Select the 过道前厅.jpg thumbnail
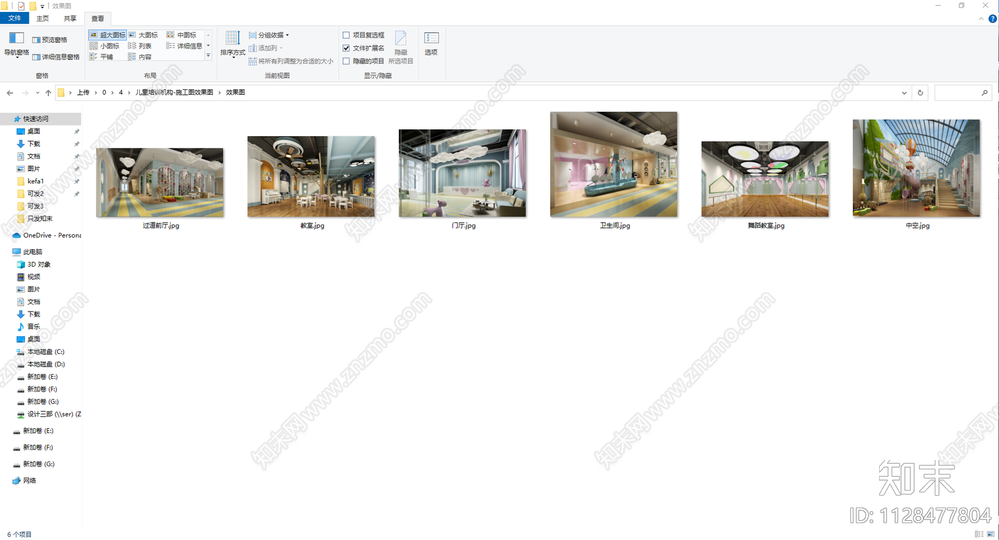The height and width of the screenshot is (540, 999). [160, 182]
